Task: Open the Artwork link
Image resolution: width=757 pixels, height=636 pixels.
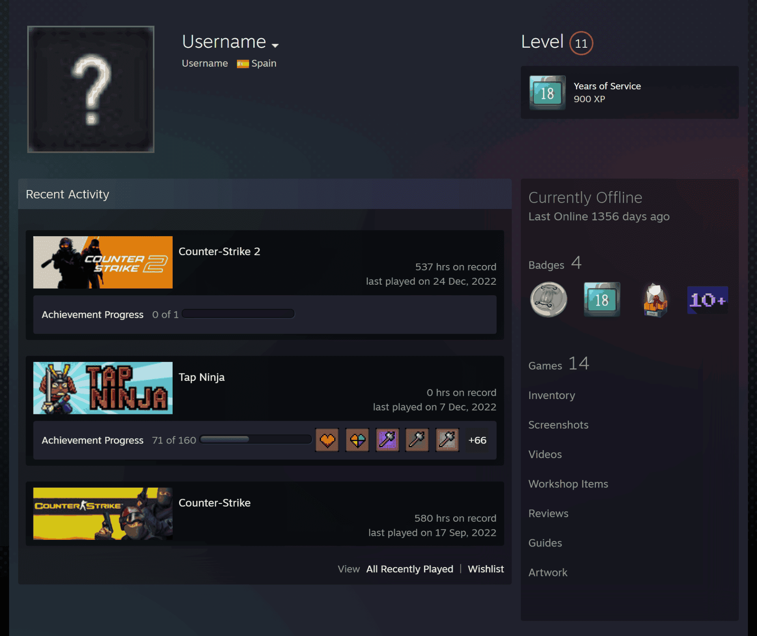Action: point(548,573)
